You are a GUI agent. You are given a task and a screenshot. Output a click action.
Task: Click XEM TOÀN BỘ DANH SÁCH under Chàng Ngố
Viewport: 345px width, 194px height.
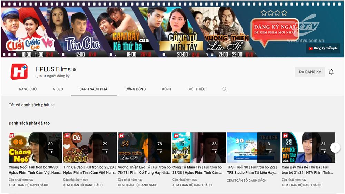point(28,185)
